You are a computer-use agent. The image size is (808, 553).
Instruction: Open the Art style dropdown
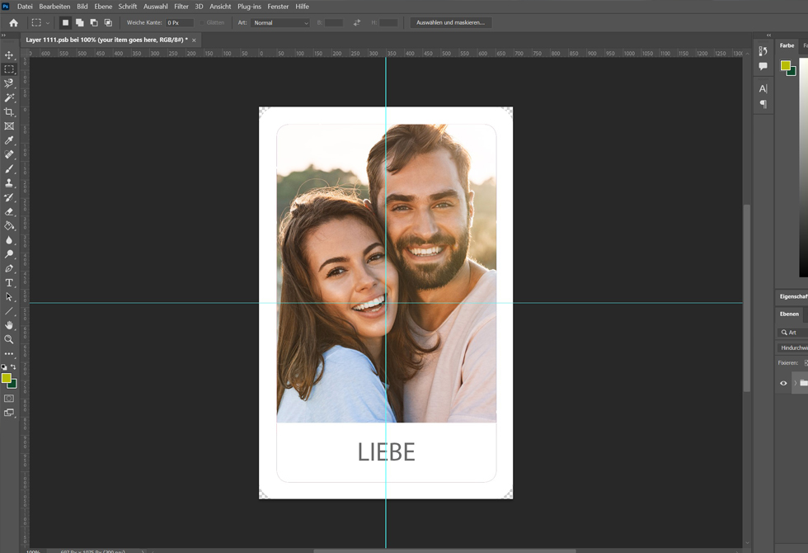280,23
